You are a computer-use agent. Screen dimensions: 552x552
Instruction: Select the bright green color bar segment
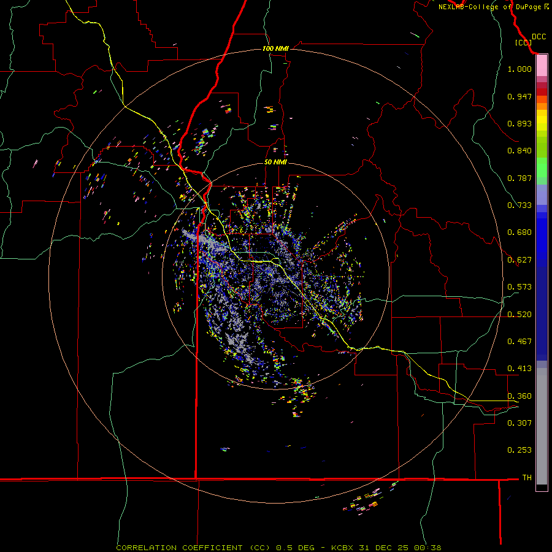(542, 167)
